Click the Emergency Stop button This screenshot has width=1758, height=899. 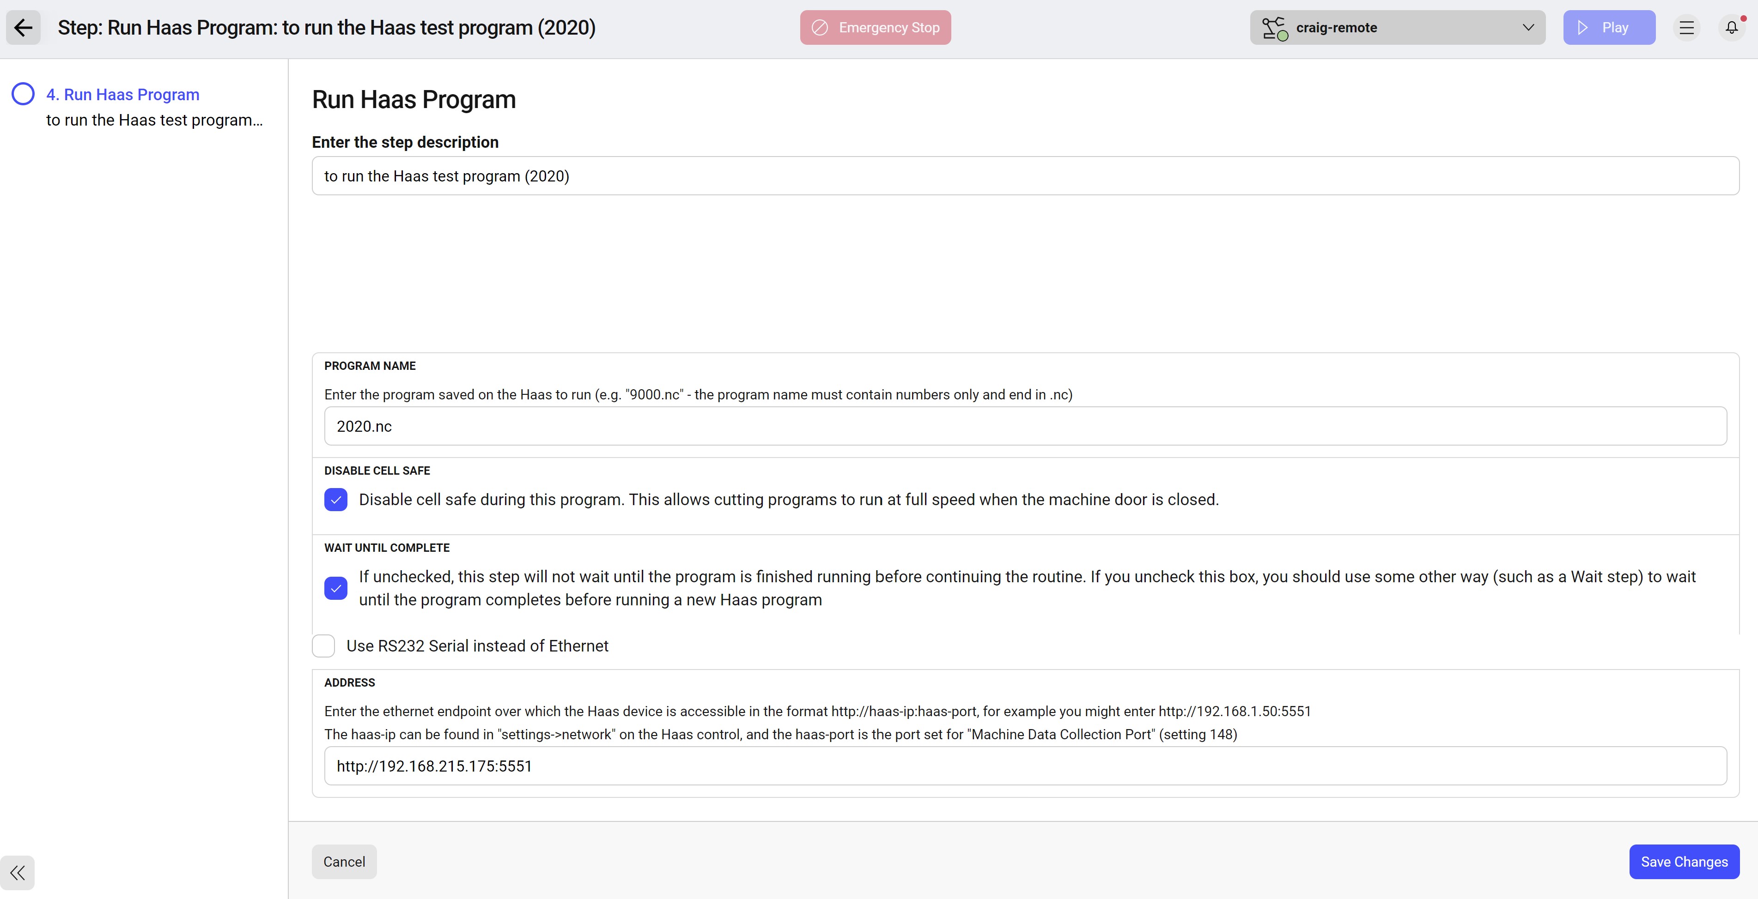click(x=875, y=27)
